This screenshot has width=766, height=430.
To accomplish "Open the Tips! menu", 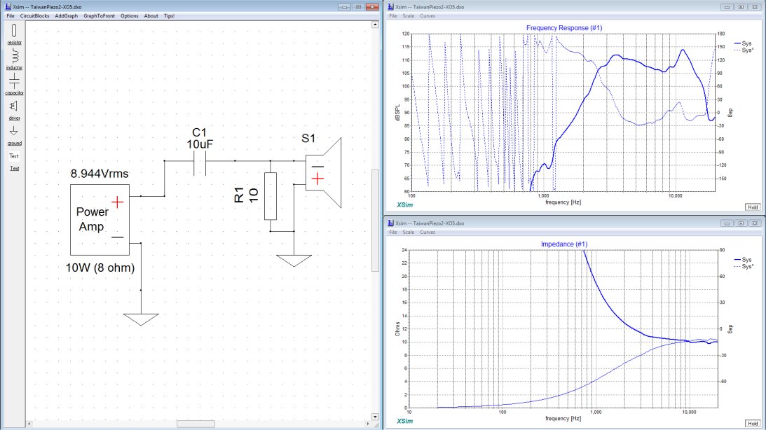I will pos(169,15).
